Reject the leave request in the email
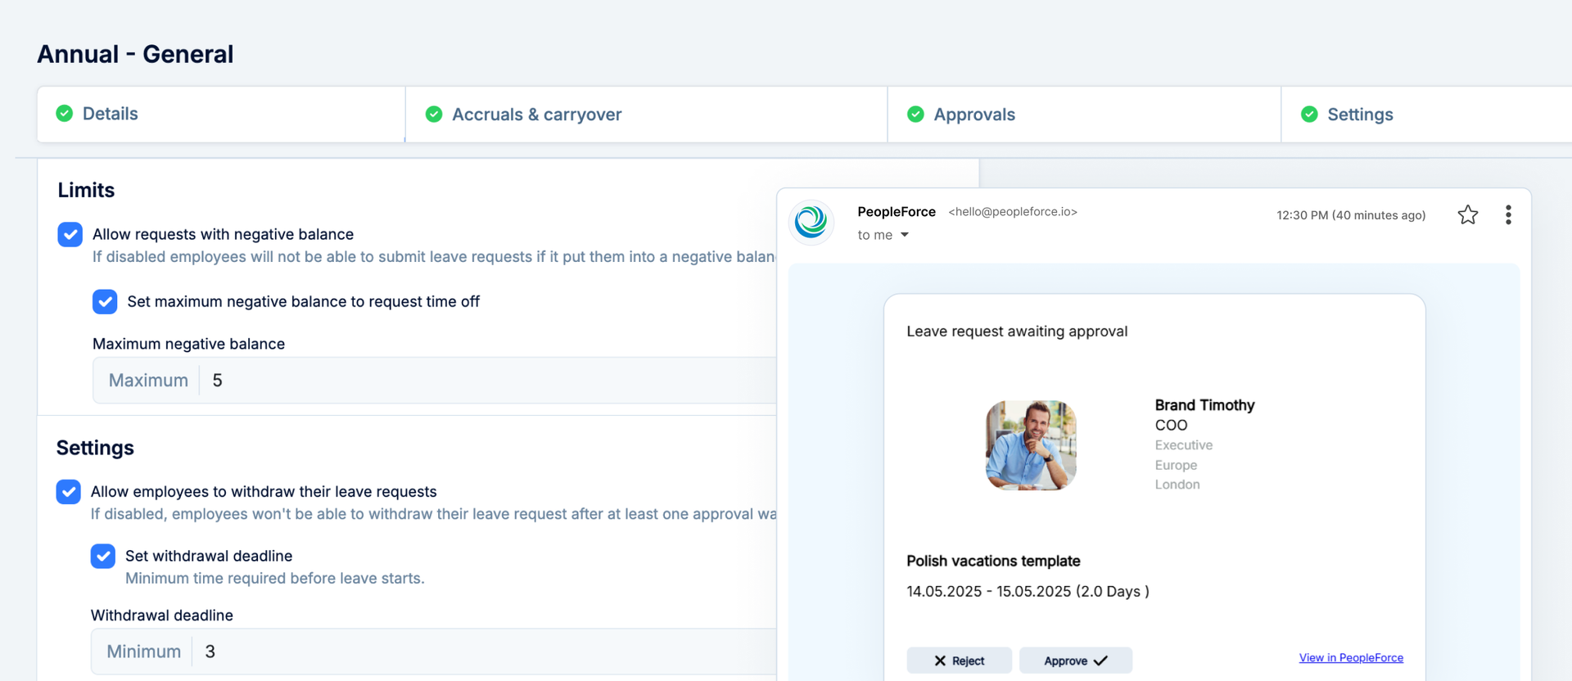Image resolution: width=1572 pixels, height=681 pixels. (959, 661)
